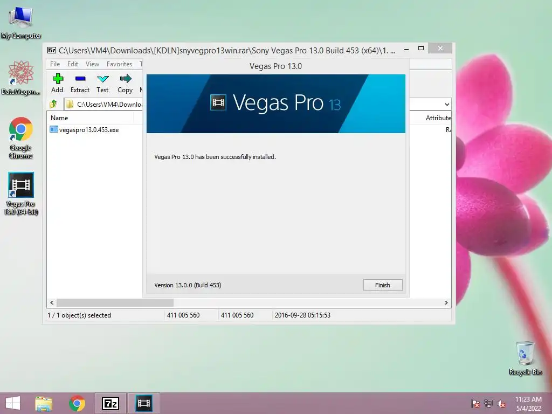Click the Vegas Pro 13.0 (64-bit) desktop shortcut
This screenshot has width=552, height=414.
(x=21, y=194)
